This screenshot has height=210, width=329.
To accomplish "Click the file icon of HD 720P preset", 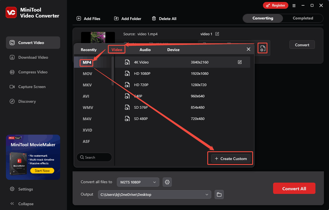I will pyautogui.click(x=127, y=85).
